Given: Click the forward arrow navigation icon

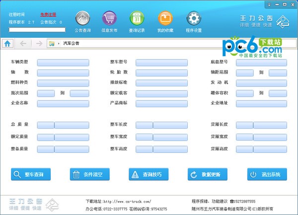Looking at the screenshot, I should pos(39,43).
